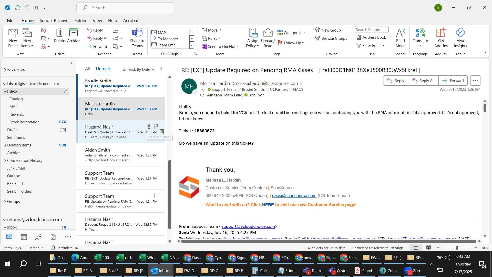This screenshot has height=277, width=492.
Task: Click Reply All in the reading pane
Action: pyautogui.click(x=423, y=81)
